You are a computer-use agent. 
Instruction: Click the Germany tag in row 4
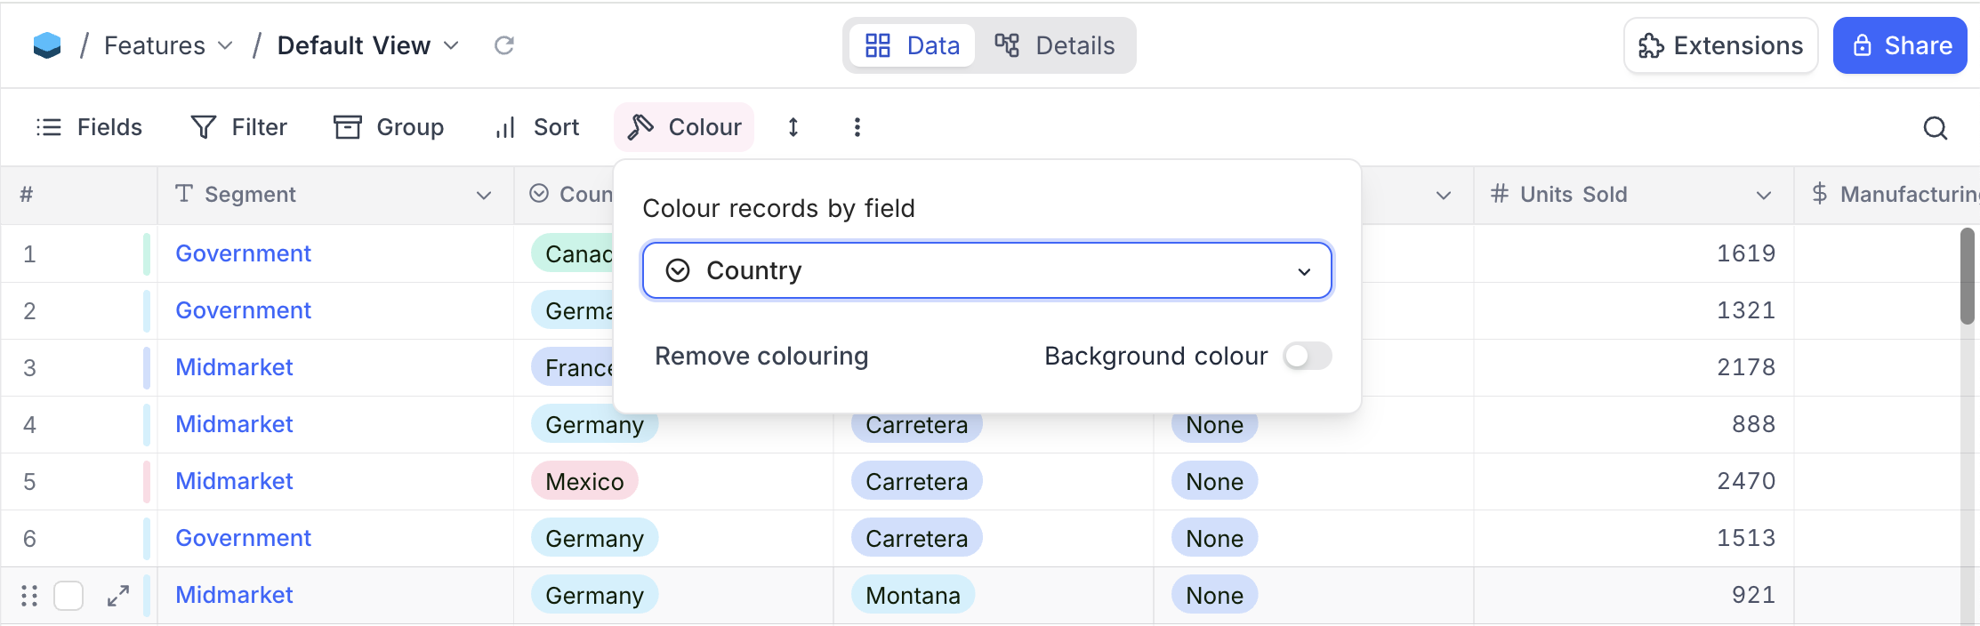594,426
